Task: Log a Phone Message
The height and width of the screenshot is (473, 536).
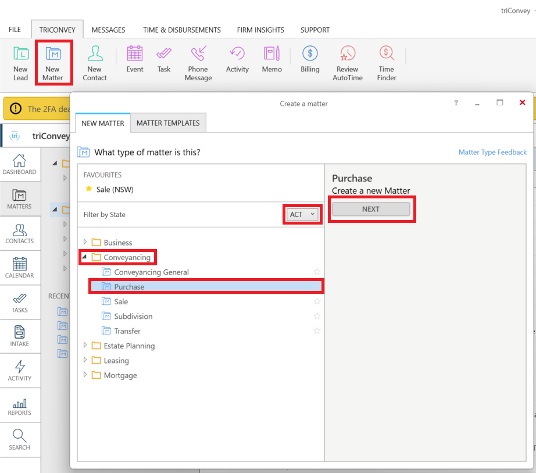Action: pos(198,63)
